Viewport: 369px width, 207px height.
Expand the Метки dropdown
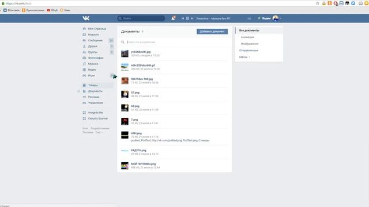[x=244, y=57]
